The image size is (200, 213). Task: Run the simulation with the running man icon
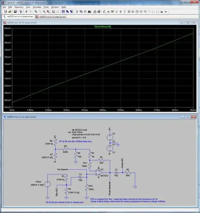point(26,12)
